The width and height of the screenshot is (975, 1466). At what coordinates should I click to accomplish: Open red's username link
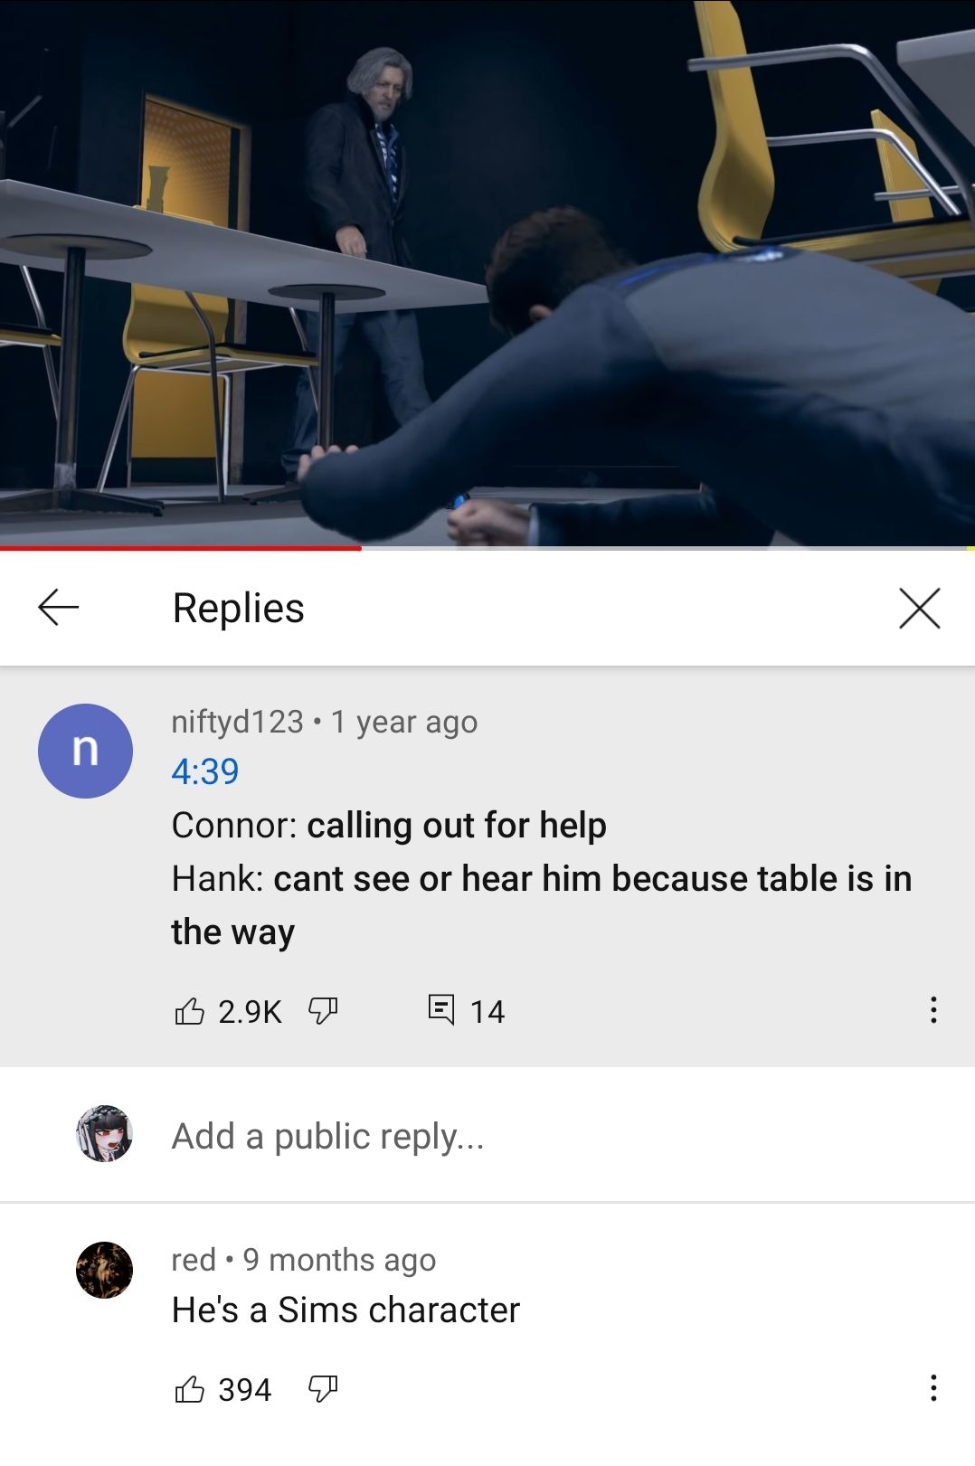[x=194, y=1260]
